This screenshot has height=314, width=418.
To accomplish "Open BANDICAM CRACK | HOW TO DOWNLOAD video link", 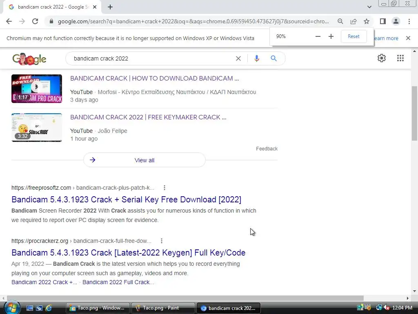I will (155, 78).
